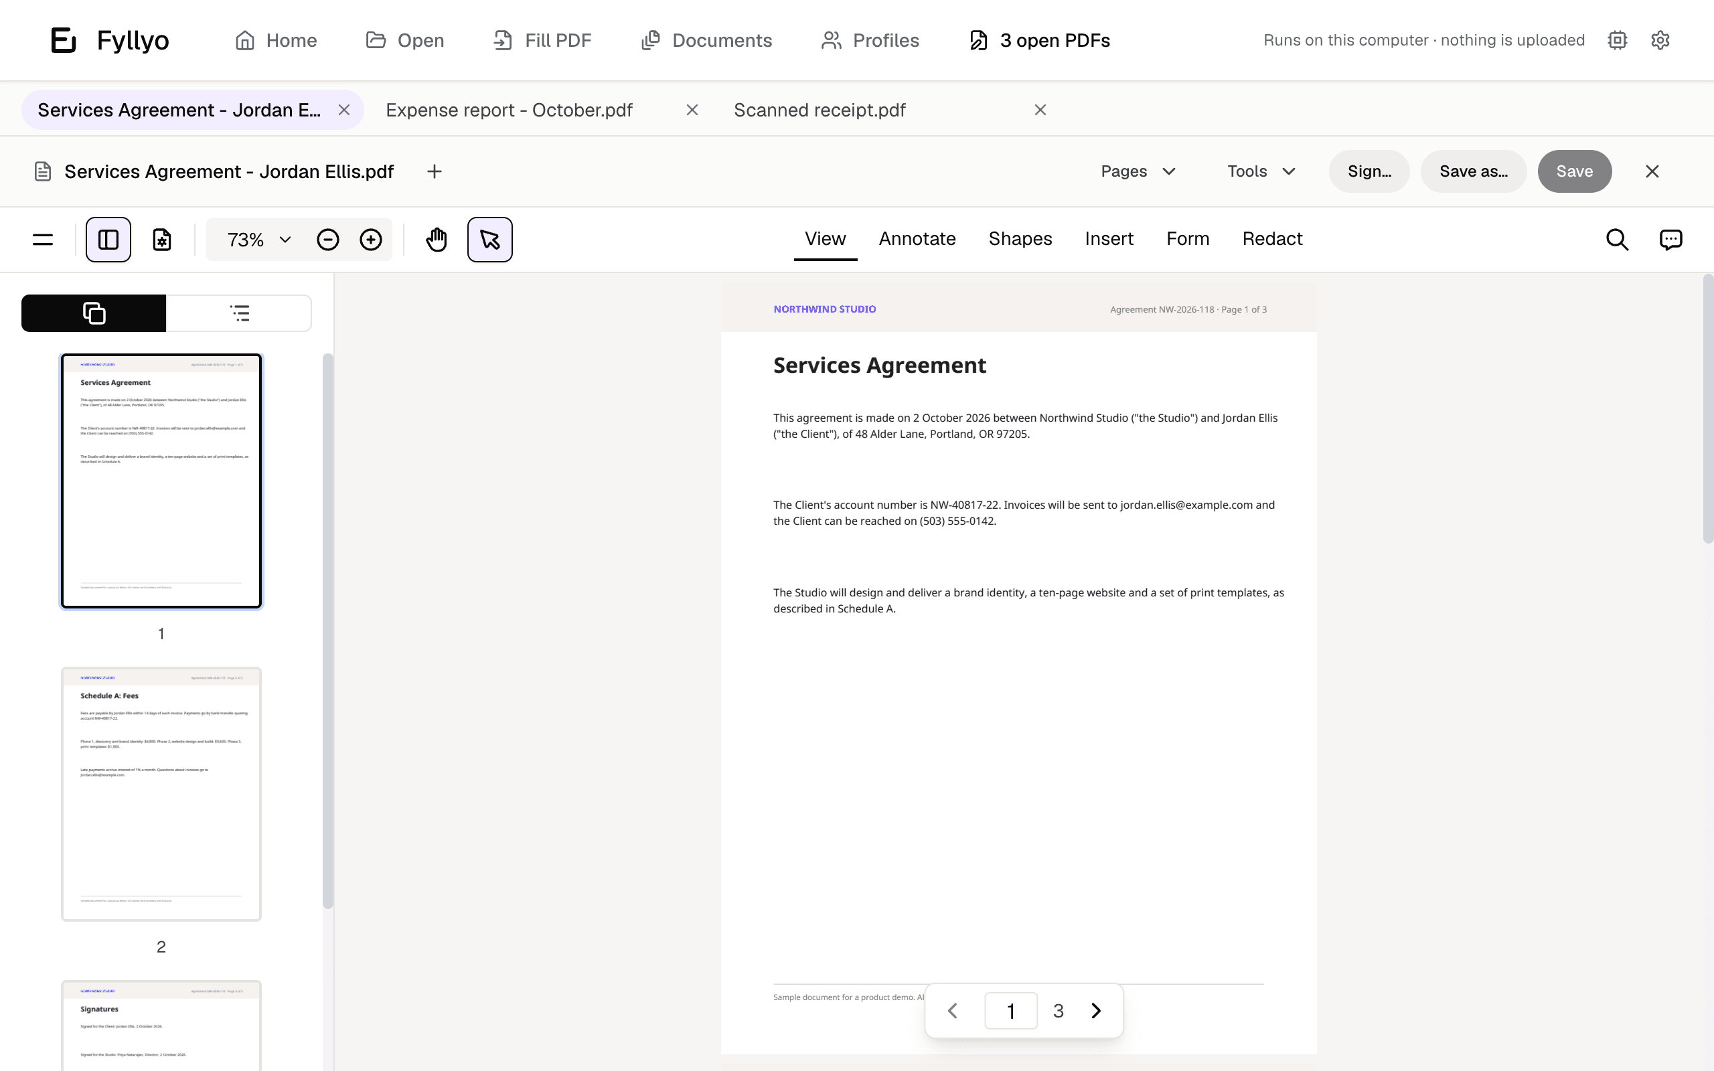Viewport: 1714px width, 1071px height.
Task: Click the plus icon next to the document title
Action: click(435, 171)
